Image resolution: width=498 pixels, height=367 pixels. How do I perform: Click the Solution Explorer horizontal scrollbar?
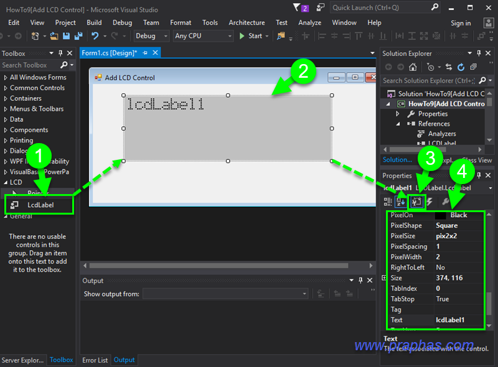pyautogui.click(x=418, y=149)
